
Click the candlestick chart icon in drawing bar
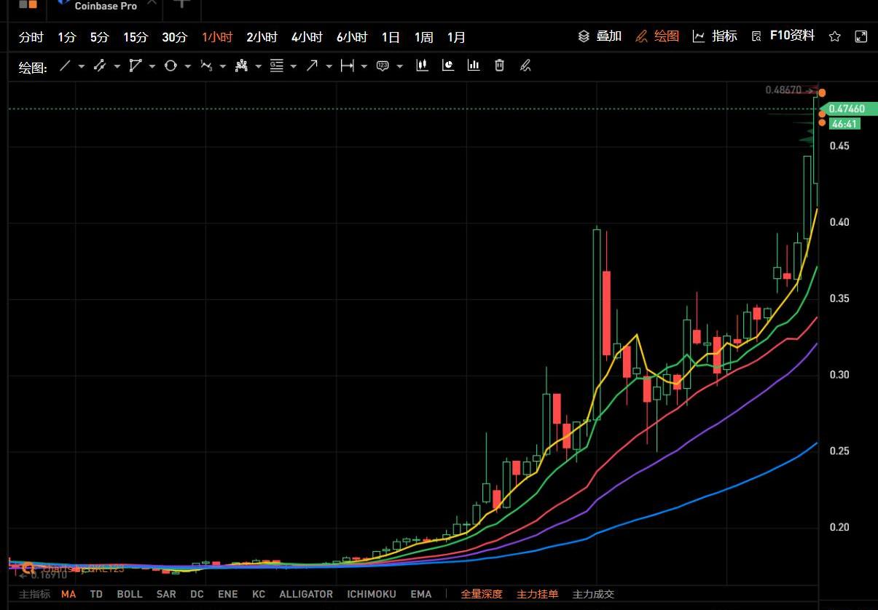pos(422,66)
